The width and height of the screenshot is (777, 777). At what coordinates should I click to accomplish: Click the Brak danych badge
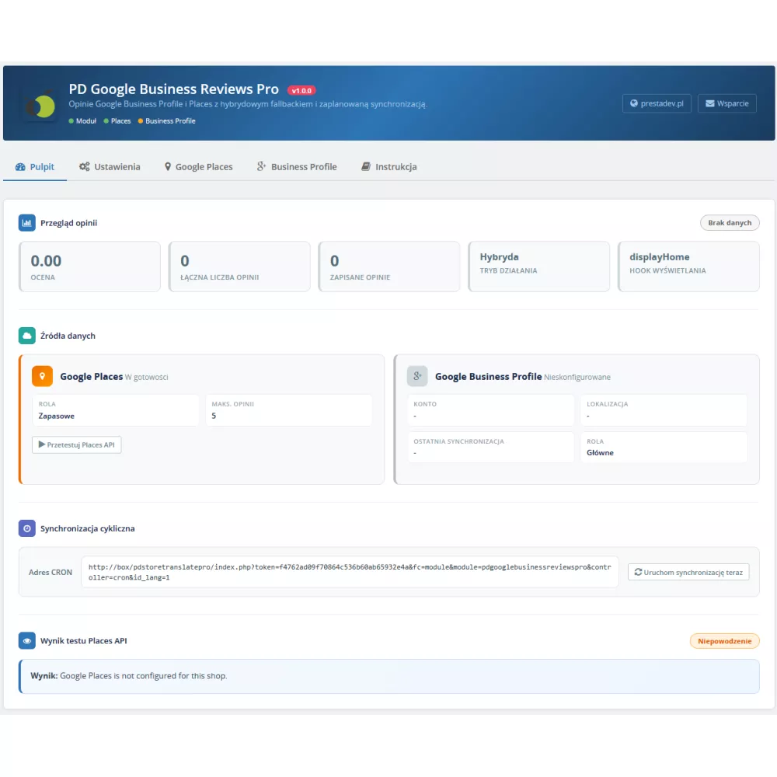pyautogui.click(x=730, y=223)
